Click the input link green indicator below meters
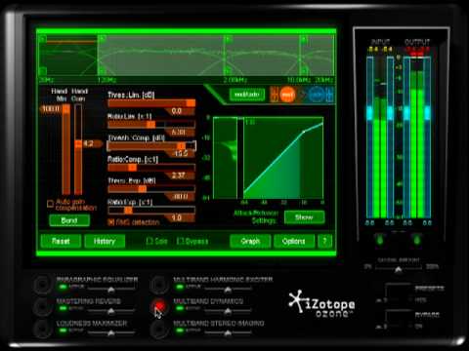This screenshot has width=469, height=351. pos(380,240)
